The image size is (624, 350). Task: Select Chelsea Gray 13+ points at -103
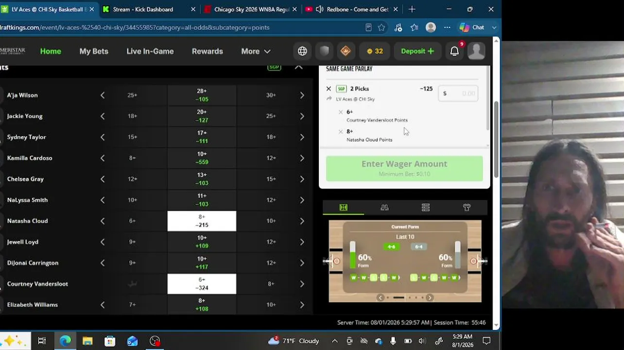[202, 179]
